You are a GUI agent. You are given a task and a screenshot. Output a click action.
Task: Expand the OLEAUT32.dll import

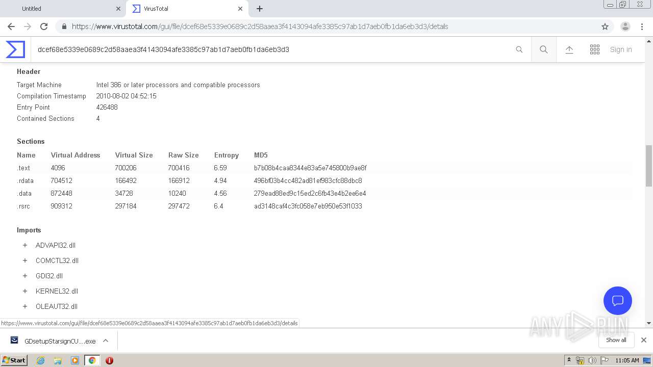click(x=24, y=306)
